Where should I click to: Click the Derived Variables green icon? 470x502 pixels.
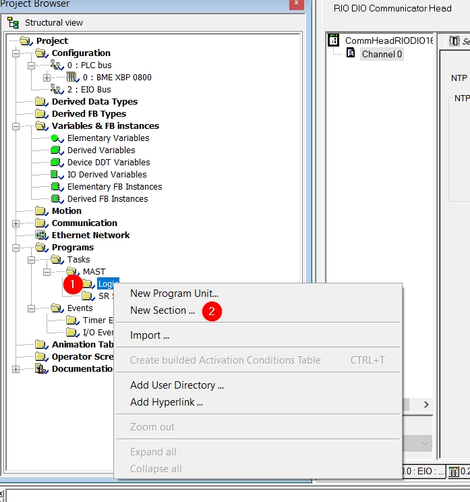57,150
